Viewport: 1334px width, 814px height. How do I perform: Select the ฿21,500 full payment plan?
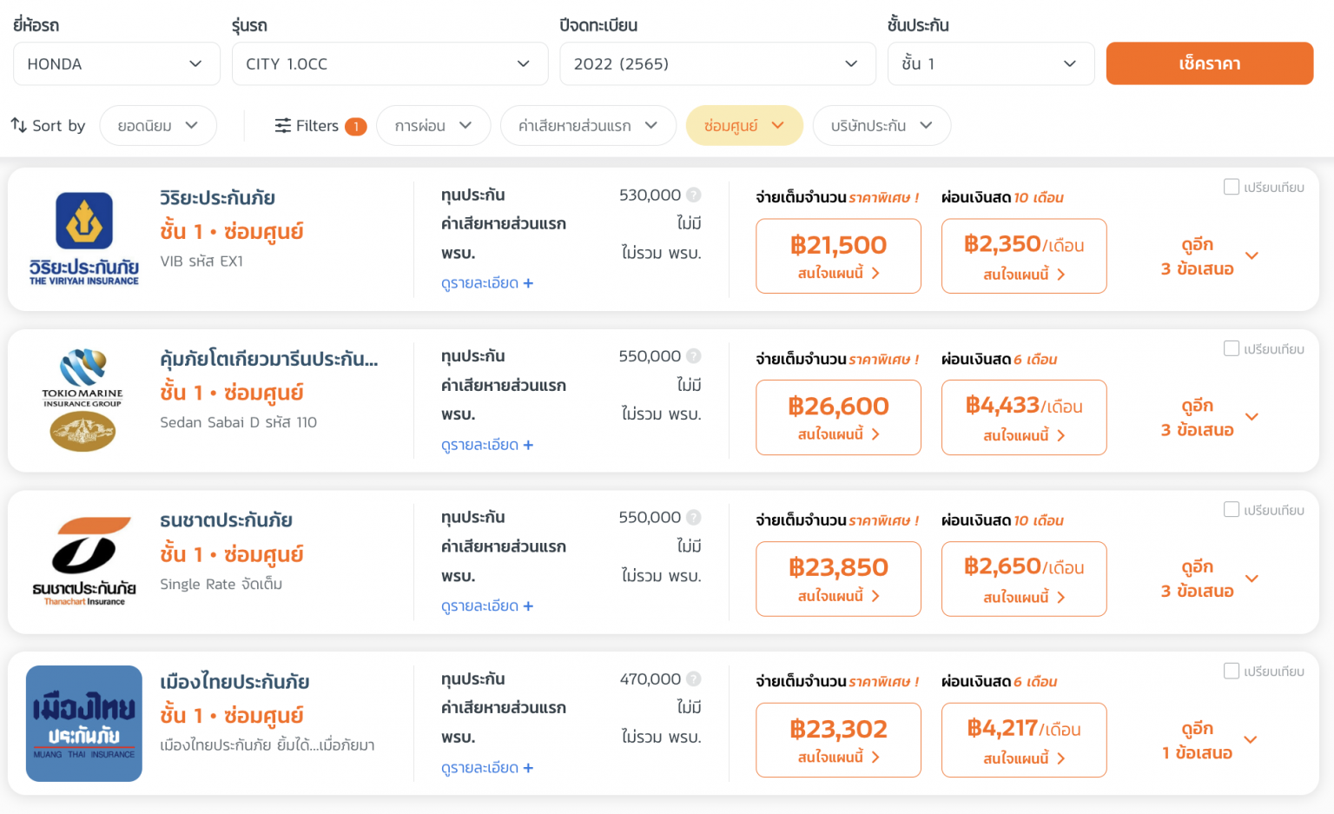[838, 256]
